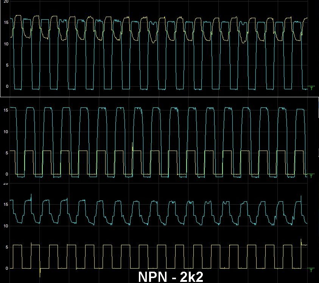Screen dimensions: 319x283
Task: Click the "NPN - 2k2" caption text
Action: pos(171,277)
